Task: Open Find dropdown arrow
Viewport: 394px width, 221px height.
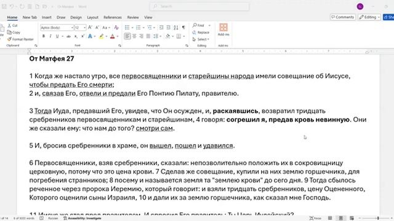Action: [x=209, y=25]
